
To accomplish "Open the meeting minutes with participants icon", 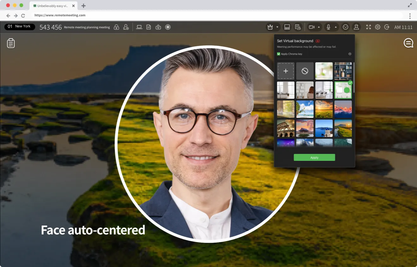I will tap(298, 27).
